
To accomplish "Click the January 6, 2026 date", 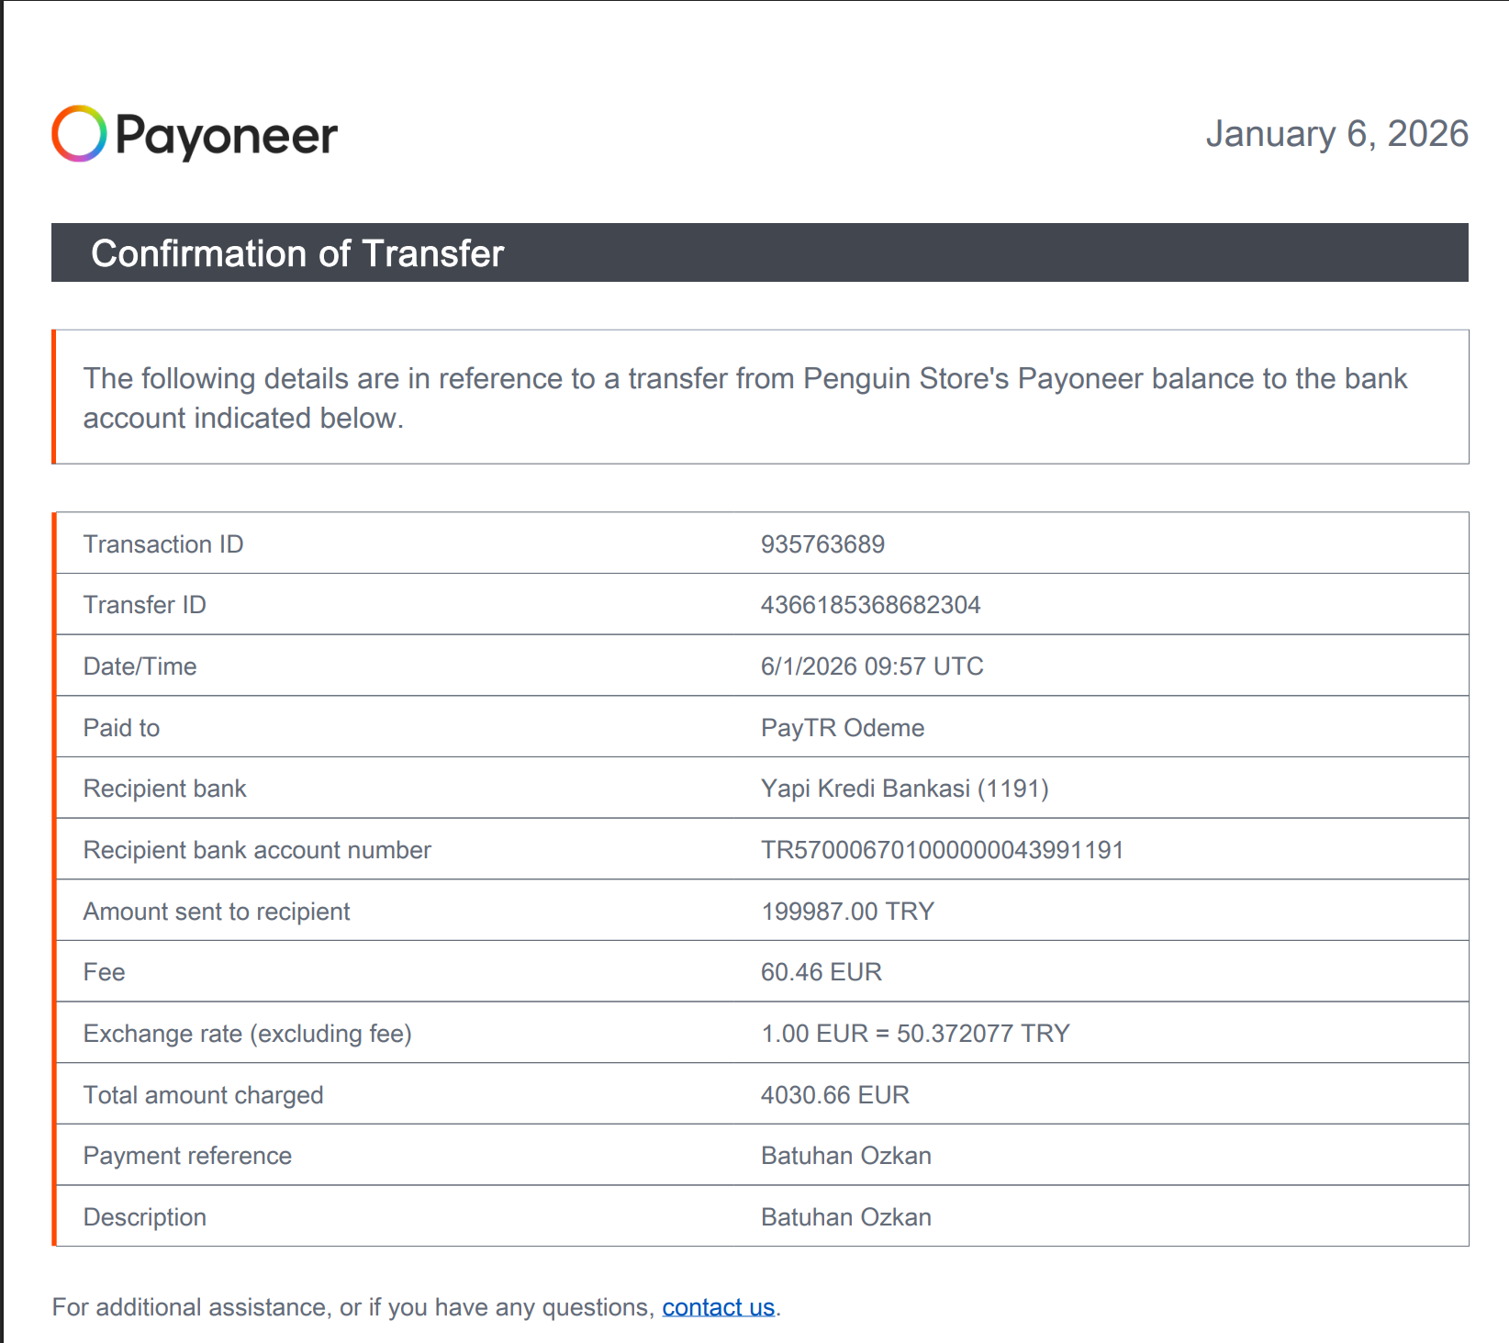I will (x=1336, y=134).
